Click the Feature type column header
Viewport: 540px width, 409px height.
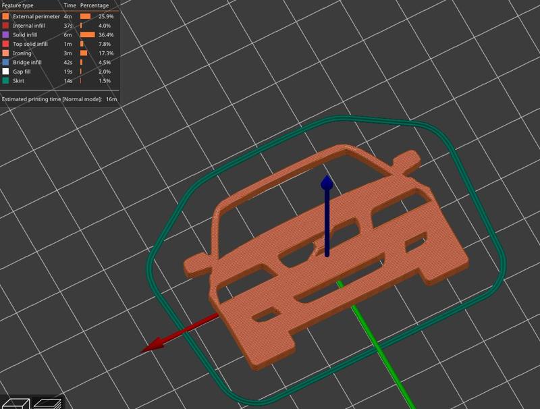pyautogui.click(x=18, y=5)
